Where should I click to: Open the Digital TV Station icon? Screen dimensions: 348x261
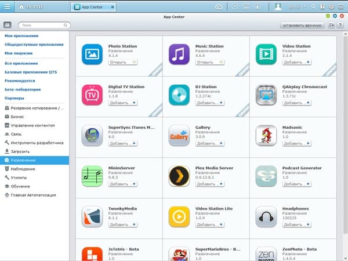pyautogui.click(x=92, y=95)
